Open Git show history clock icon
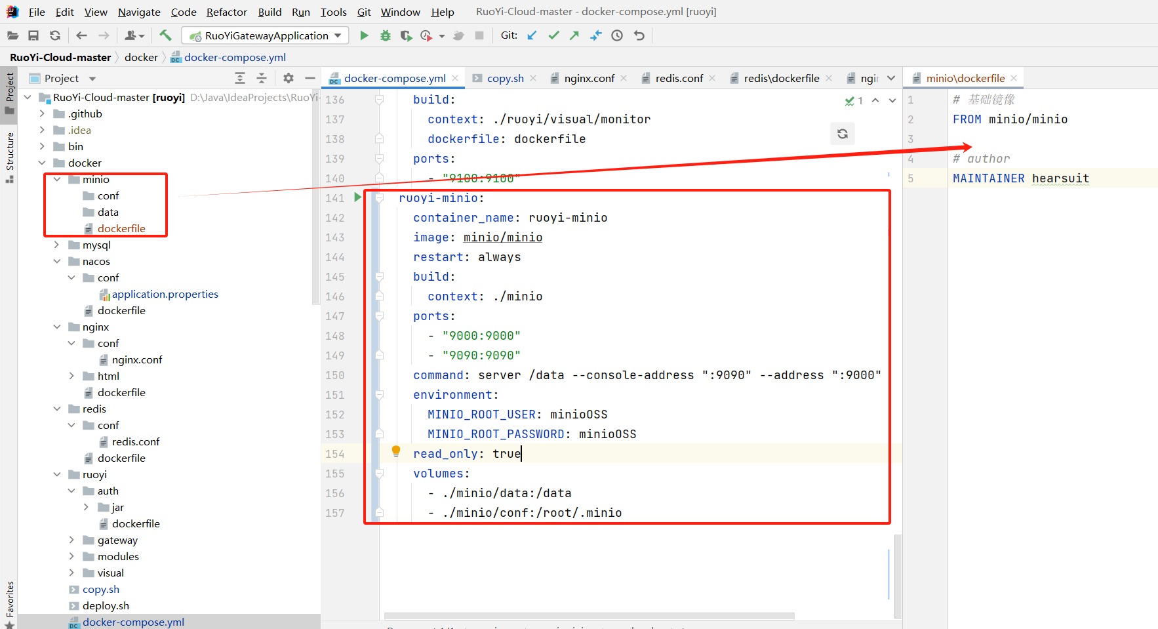The image size is (1158, 629). 617,35
